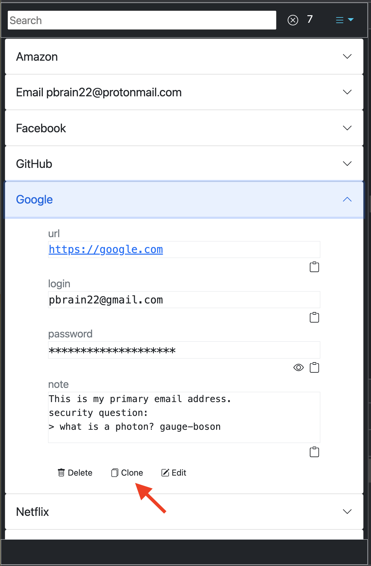Image resolution: width=371 pixels, height=566 pixels.
Task: Click the Google header title
Action: 34,199
